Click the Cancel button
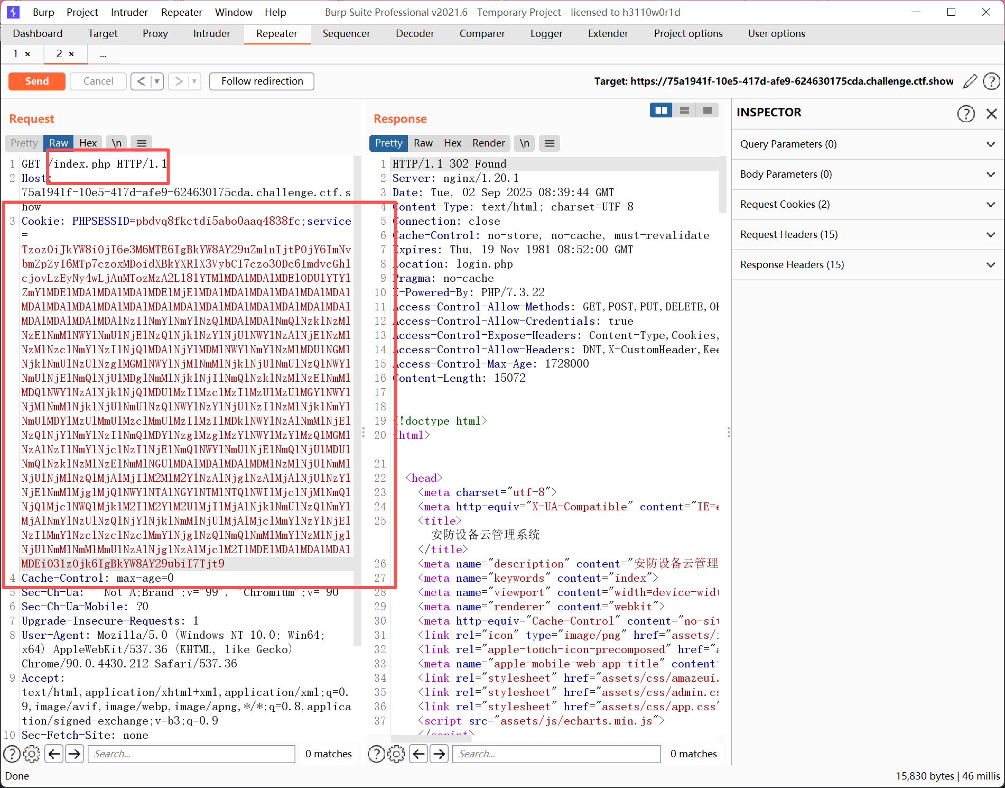Image resolution: width=1005 pixels, height=788 pixels. (98, 81)
